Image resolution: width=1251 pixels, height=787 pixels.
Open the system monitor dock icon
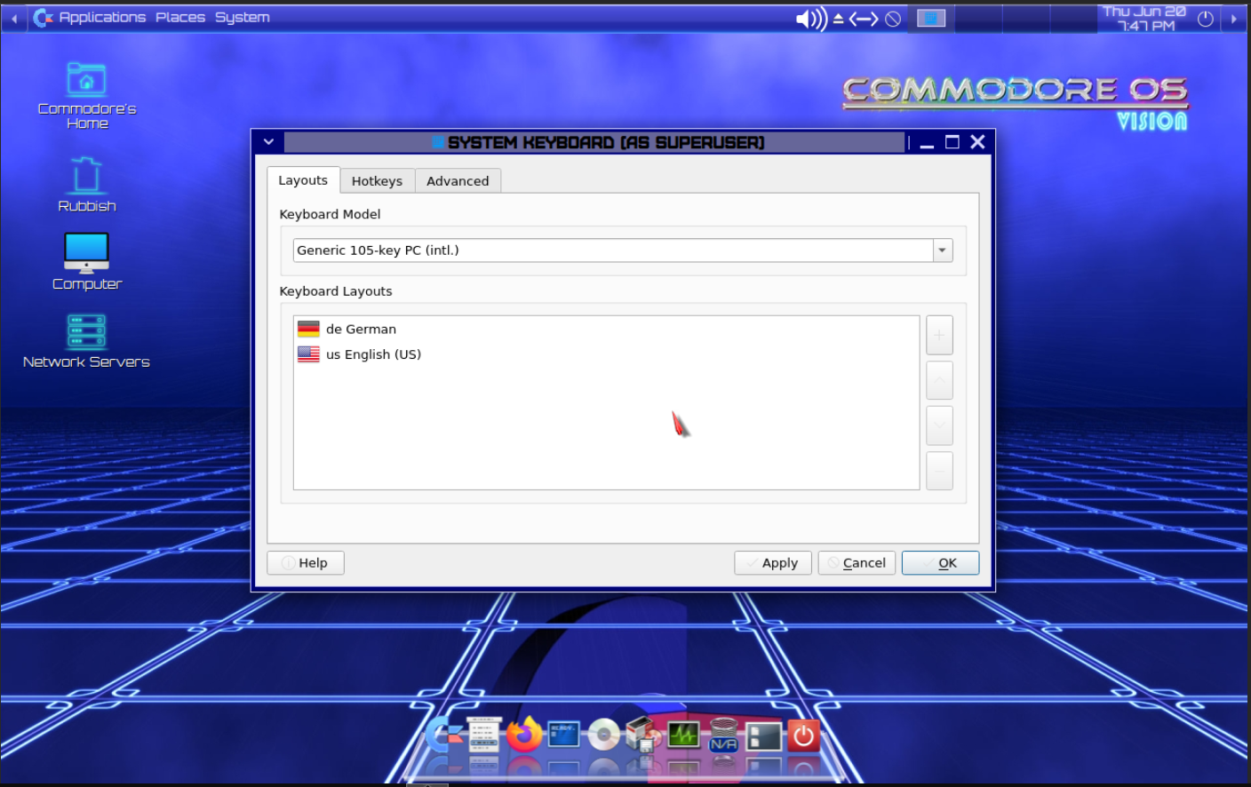683,735
